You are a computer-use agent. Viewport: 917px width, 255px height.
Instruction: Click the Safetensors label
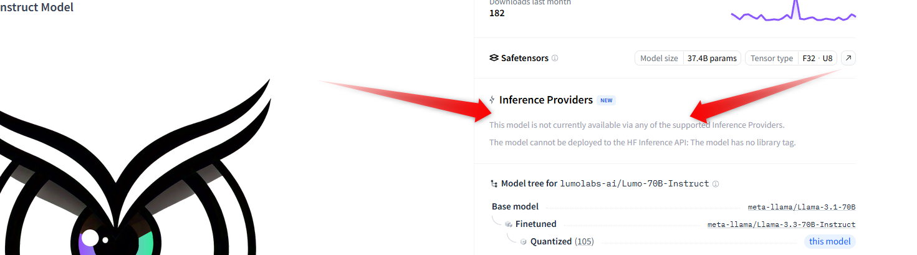pyautogui.click(x=525, y=58)
